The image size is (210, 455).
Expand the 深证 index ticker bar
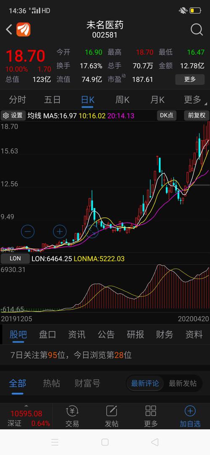(26, 417)
